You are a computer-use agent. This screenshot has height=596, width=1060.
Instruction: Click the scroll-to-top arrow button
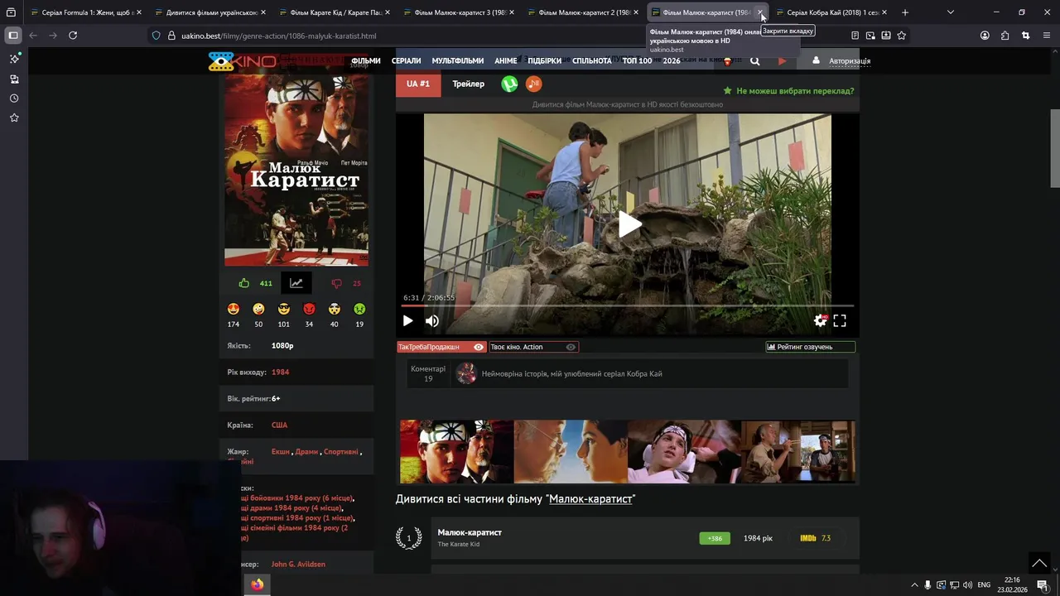tap(1039, 563)
